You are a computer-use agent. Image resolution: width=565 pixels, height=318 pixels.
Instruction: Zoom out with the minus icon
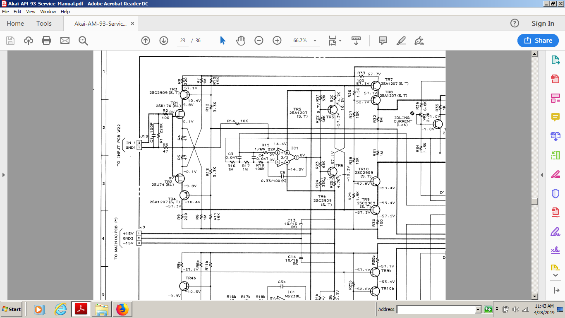tap(259, 41)
